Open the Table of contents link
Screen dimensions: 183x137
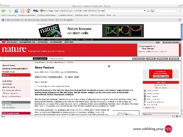161,88
